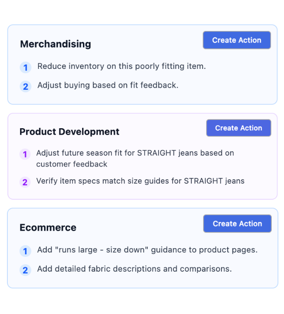The height and width of the screenshot is (314, 284).
Task: Click purple badge 1 beside 'Adjust future season fit'
Action: click(25, 154)
